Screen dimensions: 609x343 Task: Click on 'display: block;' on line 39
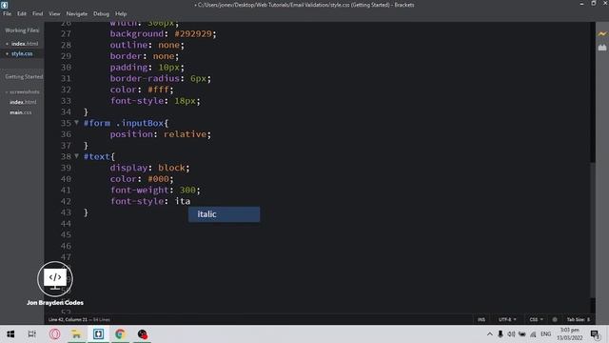click(x=149, y=168)
